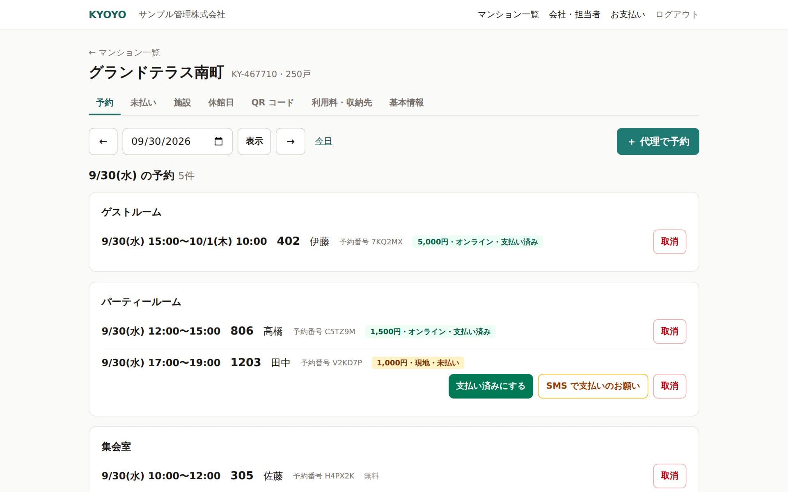The height and width of the screenshot is (492, 788).
Task: Click the previous day arrow button
Action: coord(103,141)
